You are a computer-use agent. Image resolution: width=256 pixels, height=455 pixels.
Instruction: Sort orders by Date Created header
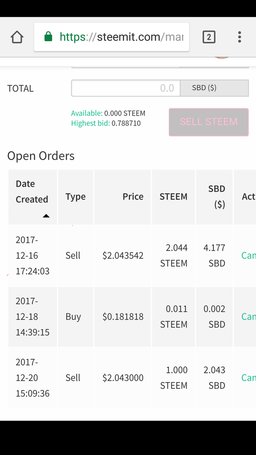pyautogui.click(x=32, y=192)
